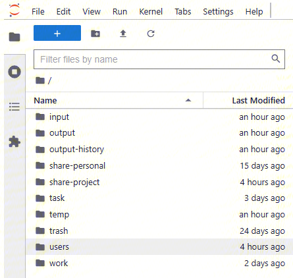
Task: Toggle sort order with Name column arrow
Action: [x=188, y=100]
